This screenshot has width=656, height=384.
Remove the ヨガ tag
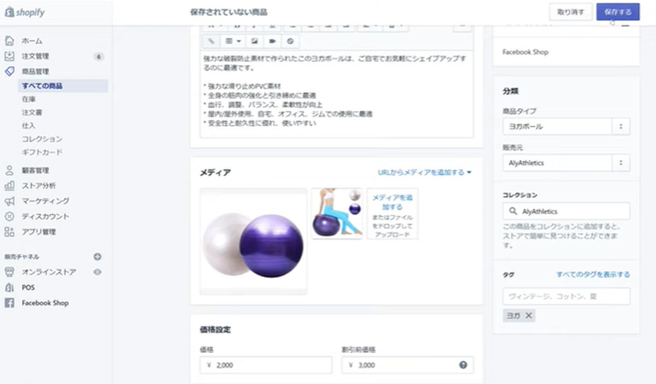coord(529,316)
